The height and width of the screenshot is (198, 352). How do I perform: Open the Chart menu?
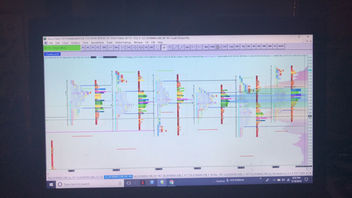65,43
